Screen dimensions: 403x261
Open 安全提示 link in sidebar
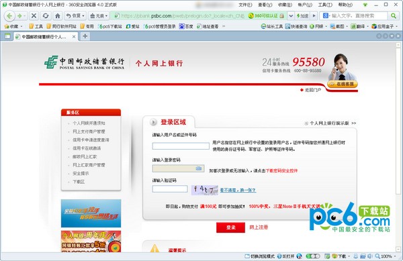click(81, 174)
